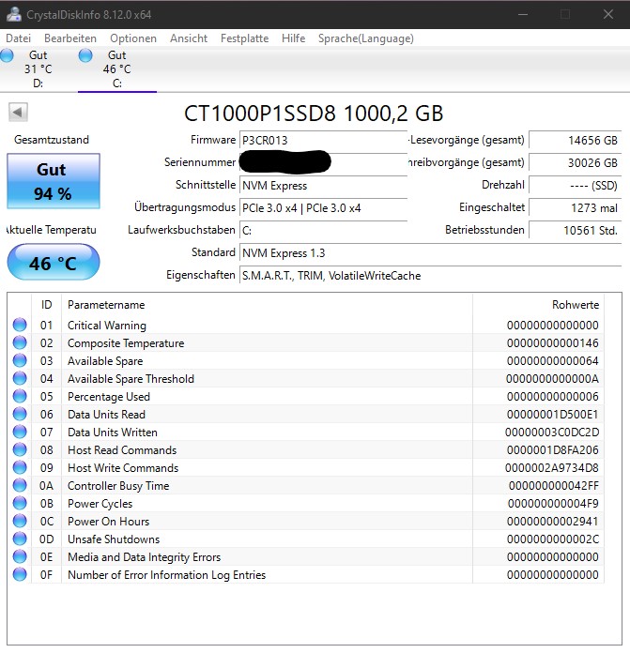Click the Eigenschaften field with S.M.A.R.T., TRIM

(x=430, y=275)
